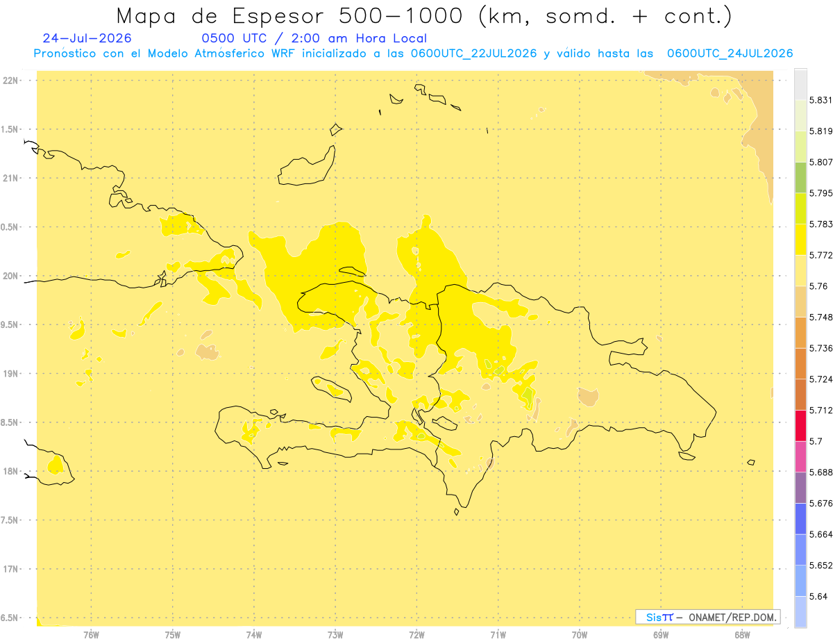This screenshot has width=833, height=644.
Task: Pick the light orange swatch between 5.736 and 5.748
Action: click(x=800, y=332)
